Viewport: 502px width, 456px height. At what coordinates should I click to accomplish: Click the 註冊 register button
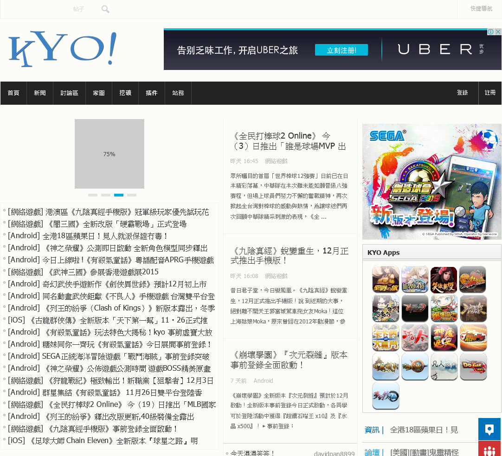[x=490, y=93]
